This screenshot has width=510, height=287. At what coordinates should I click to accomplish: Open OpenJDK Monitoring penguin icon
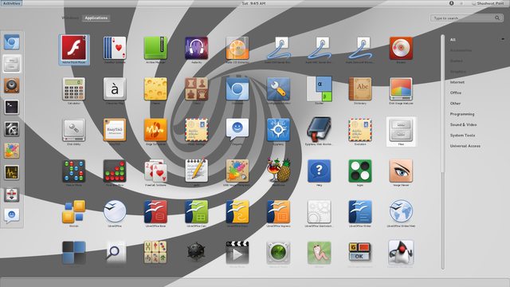point(401,252)
